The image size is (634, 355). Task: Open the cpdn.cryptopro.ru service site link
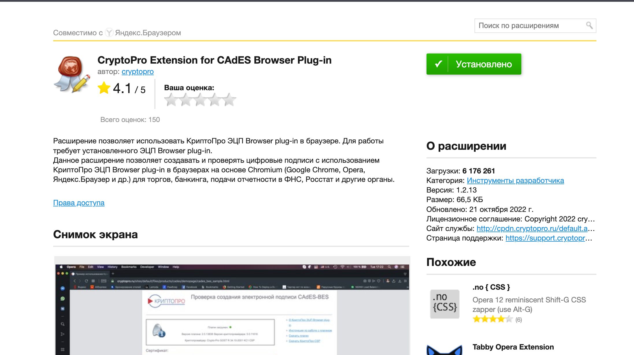(x=532, y=228)
